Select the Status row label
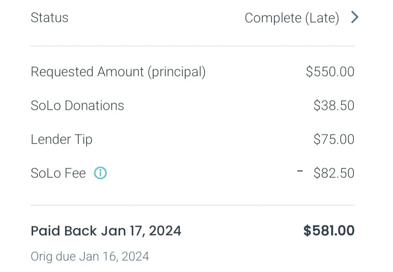The width and height of the screenshot is (393, 272). click(x=49, y=17)
